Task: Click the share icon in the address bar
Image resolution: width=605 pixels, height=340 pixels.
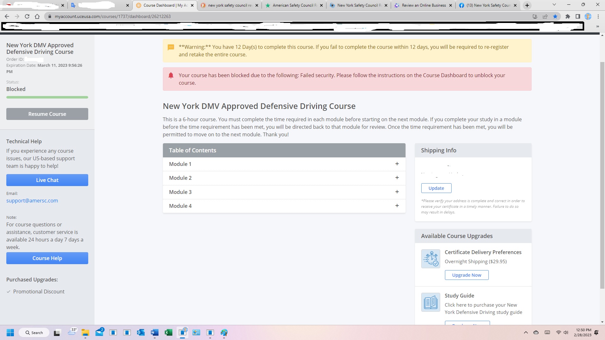Action: coord(545,16)
